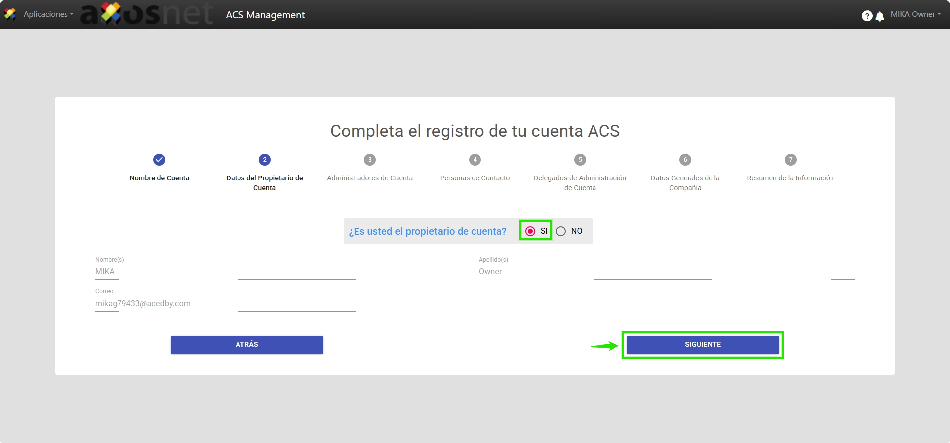The height and width of the screenshot is (443, 950).
Task: Select the SI radio button
Action: click(530, 231)
